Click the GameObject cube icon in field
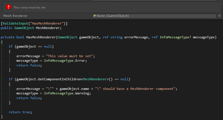The image size is (223, 120). coord(95,16)
